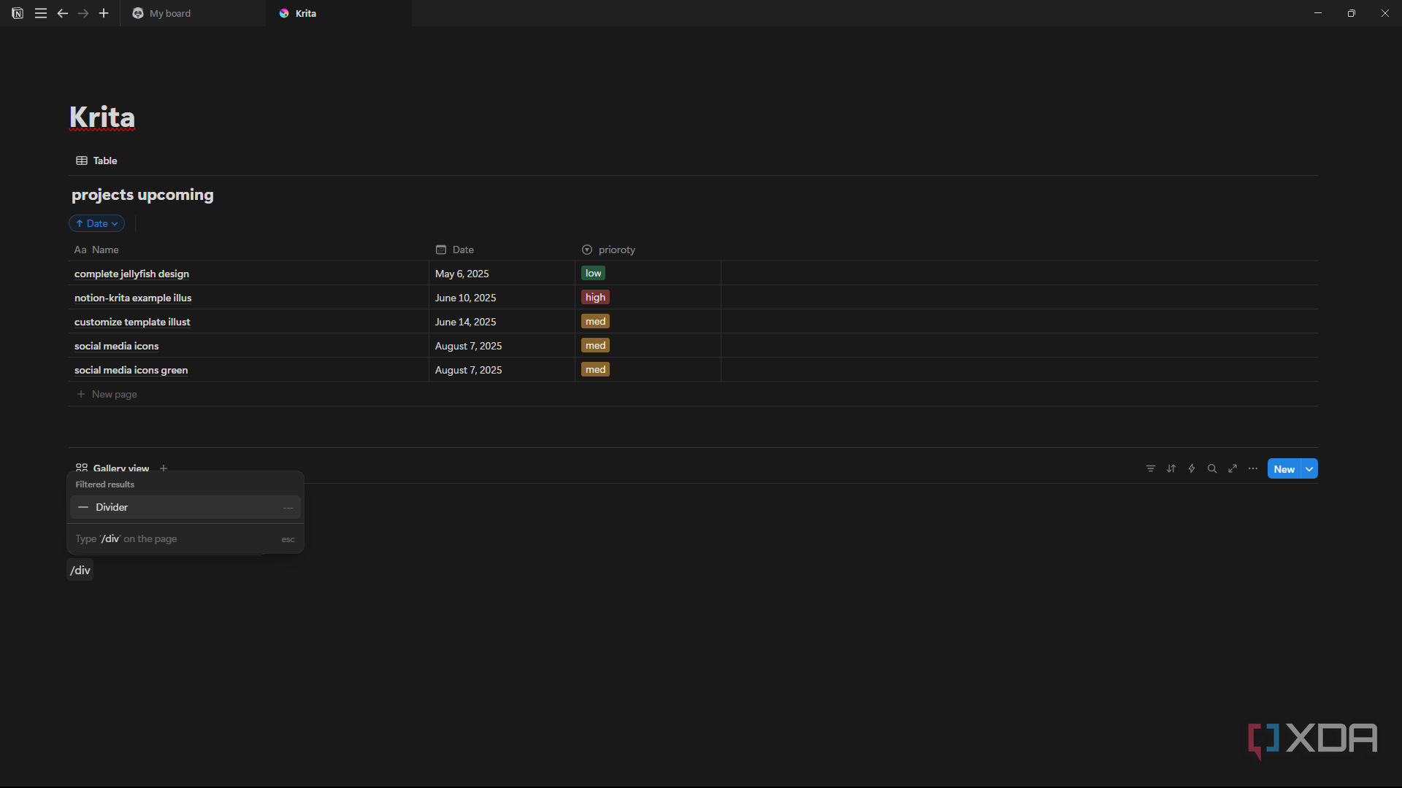Open notion-krita example illus page
The height and width of the screenshot is (788, 1402).
tap(133, 298)
